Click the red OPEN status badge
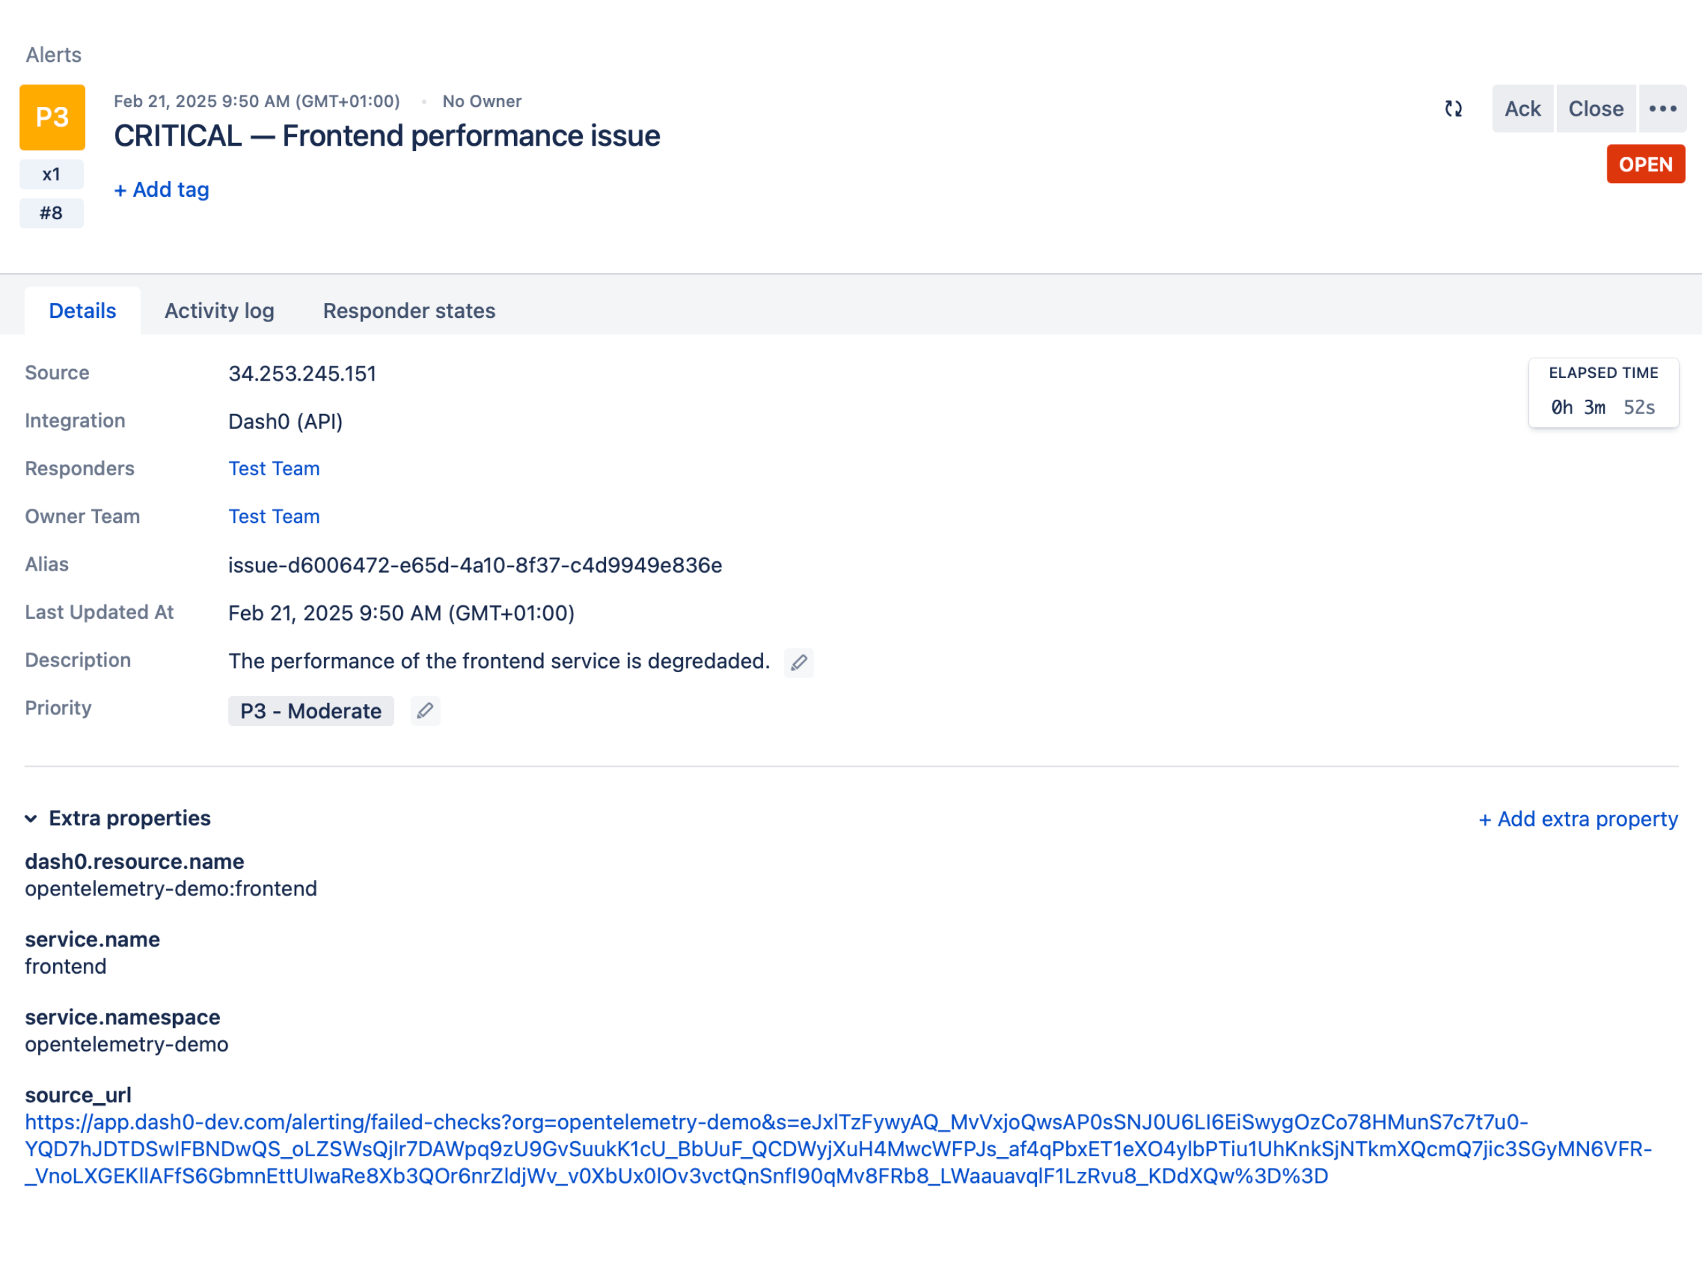This screenshot has width=1702, height=1270. [x=1645, y=165]
